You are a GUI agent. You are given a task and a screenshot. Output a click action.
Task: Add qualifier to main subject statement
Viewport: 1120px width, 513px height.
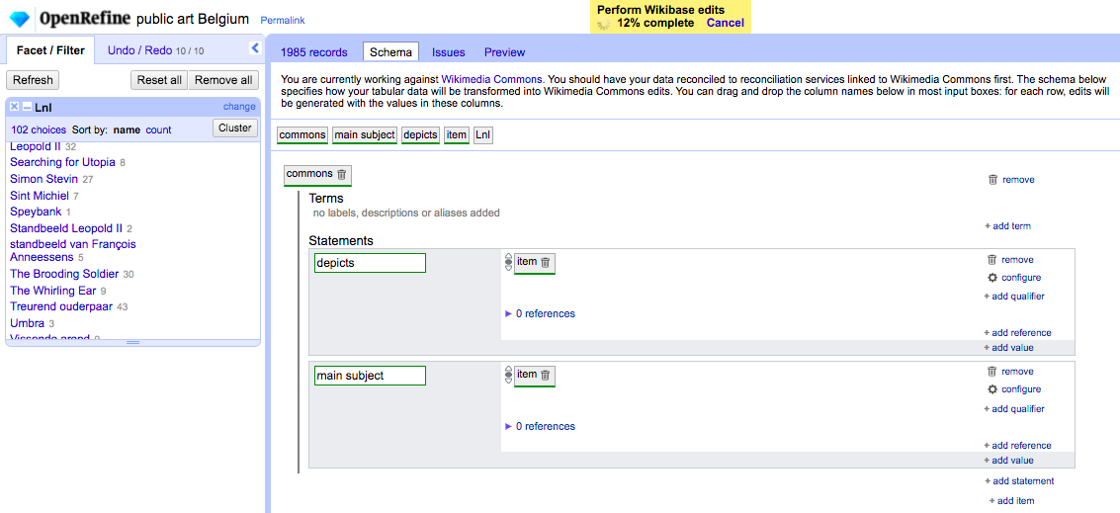1014,408
